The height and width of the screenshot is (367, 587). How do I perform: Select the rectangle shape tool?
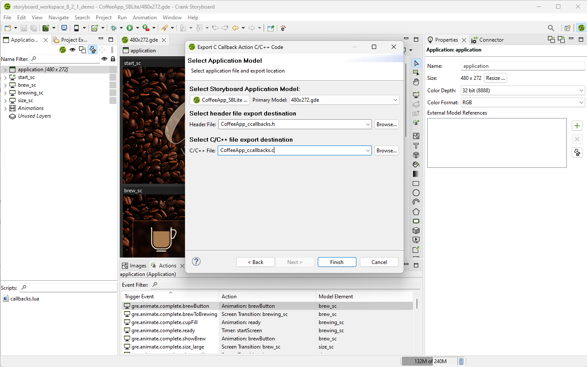tap(416, 183)
